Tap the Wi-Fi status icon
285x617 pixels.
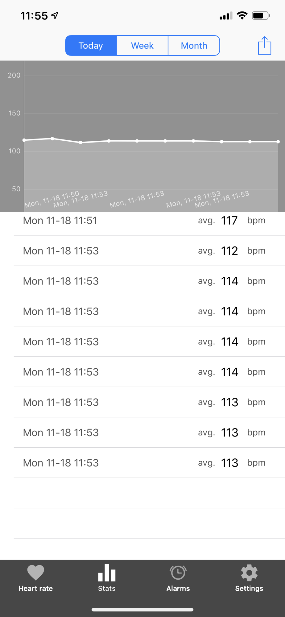click(242, 15)
